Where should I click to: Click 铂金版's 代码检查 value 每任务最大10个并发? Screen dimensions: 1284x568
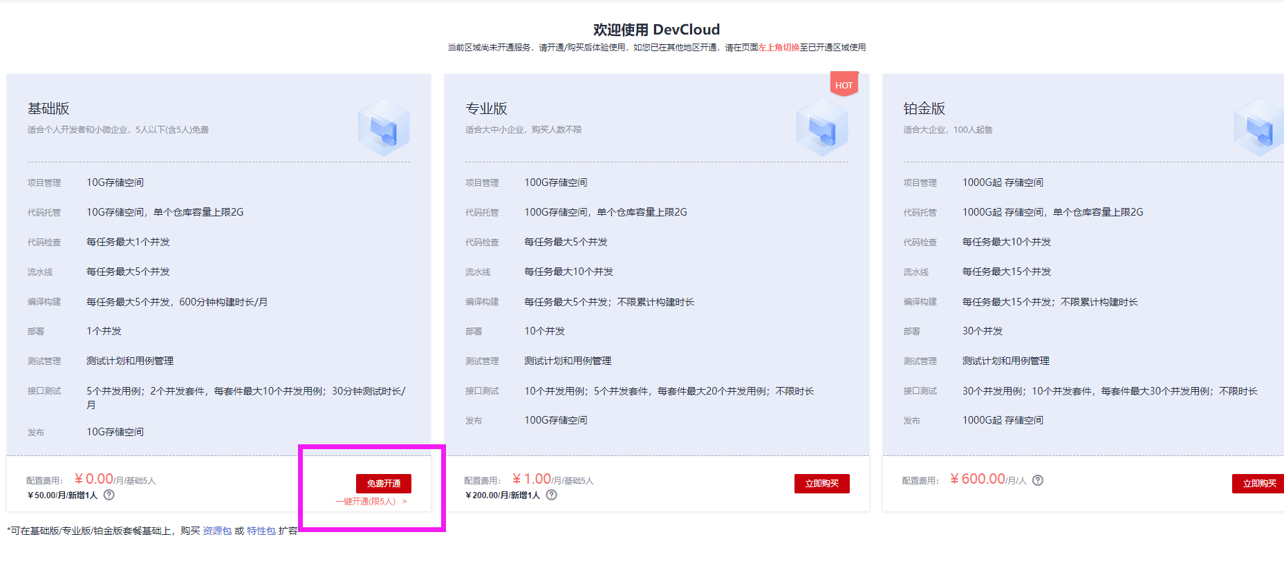click(x=1007, y=242)
